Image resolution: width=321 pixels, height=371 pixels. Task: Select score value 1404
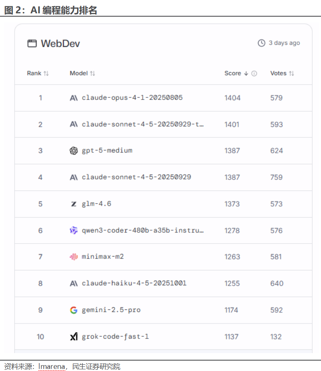pyautogui.click(x=233, y=98)
